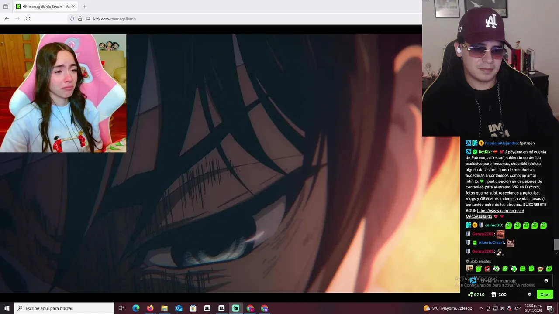This screenshot has width=559, height=314.
Task: Focus the kick.com/mercegallardo address bar
Action: point(245,19)
